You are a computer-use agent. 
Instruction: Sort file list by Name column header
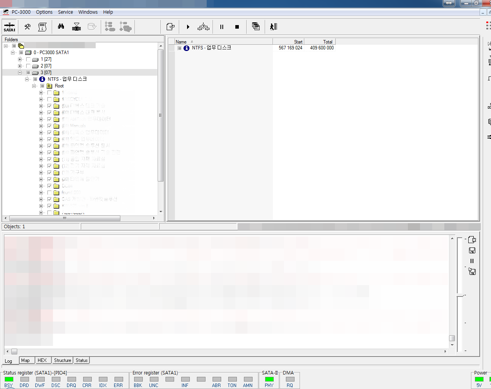(224, 42)
